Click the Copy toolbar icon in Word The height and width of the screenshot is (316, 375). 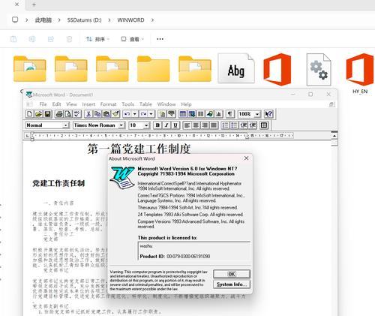[97, 114]
